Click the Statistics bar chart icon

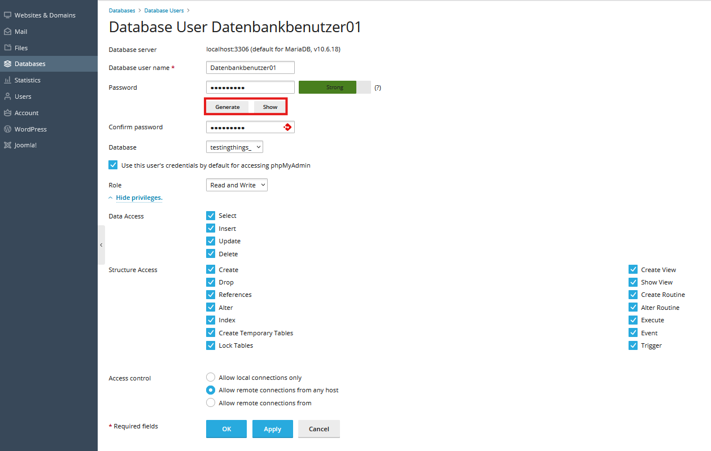[8, 80]
